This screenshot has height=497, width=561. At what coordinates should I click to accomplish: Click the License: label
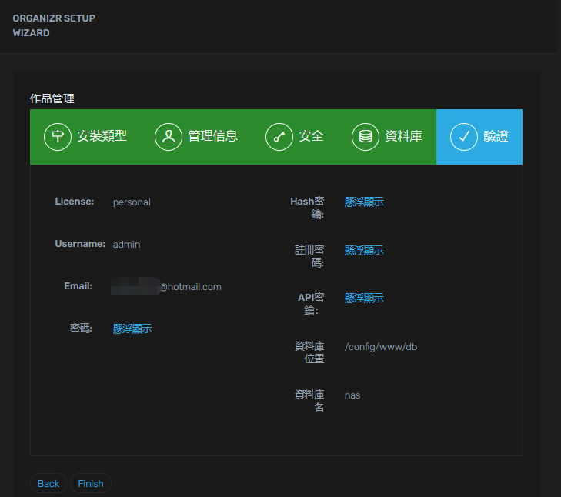(x=75, y=202)
